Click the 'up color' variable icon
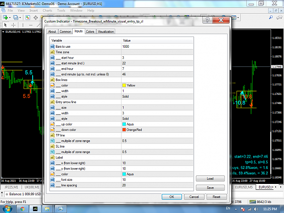This screenshot has width=284, height=213. [x=52, y=124]
